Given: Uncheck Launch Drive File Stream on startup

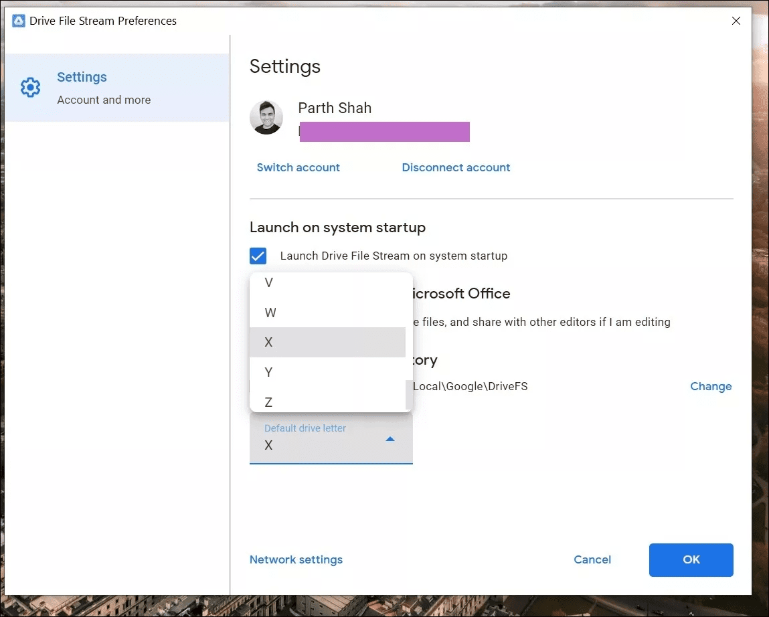Looking at the screenshot, I should (x=258, y=256).
